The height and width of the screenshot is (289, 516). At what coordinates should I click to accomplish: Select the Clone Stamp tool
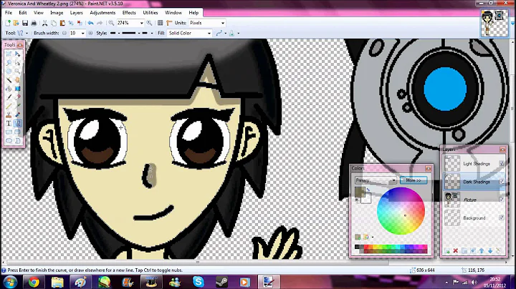[x=9, y=114]
